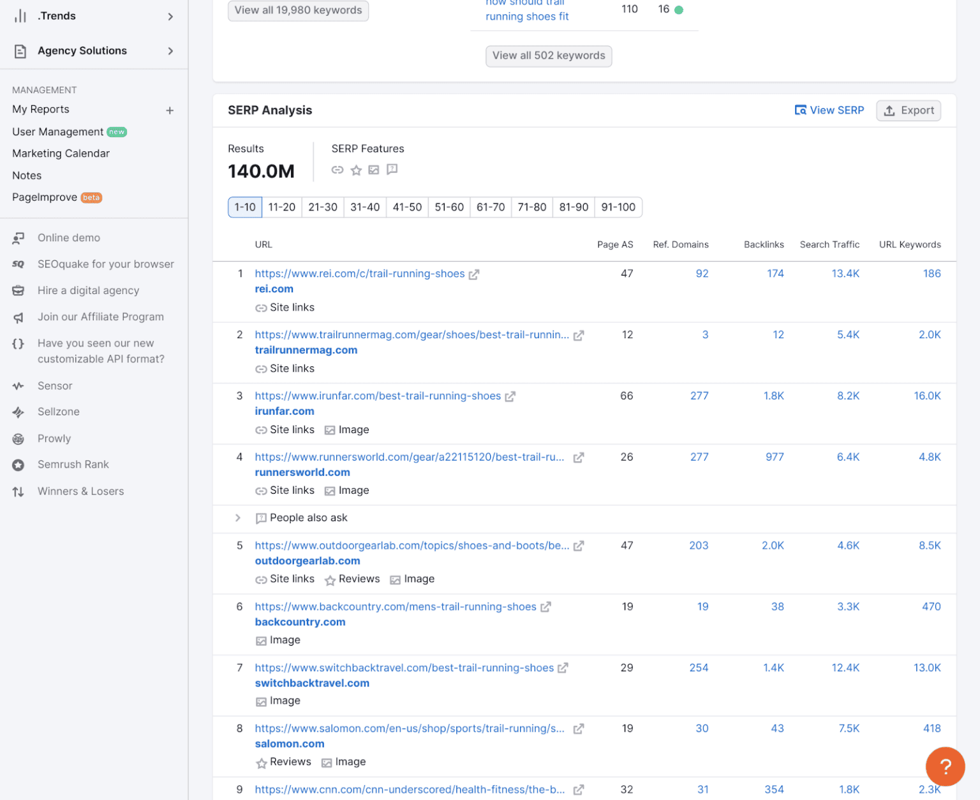Expand the People also ask row
Image resolution: width=980 pixels, height=800 pixels.
coord(238,518)
